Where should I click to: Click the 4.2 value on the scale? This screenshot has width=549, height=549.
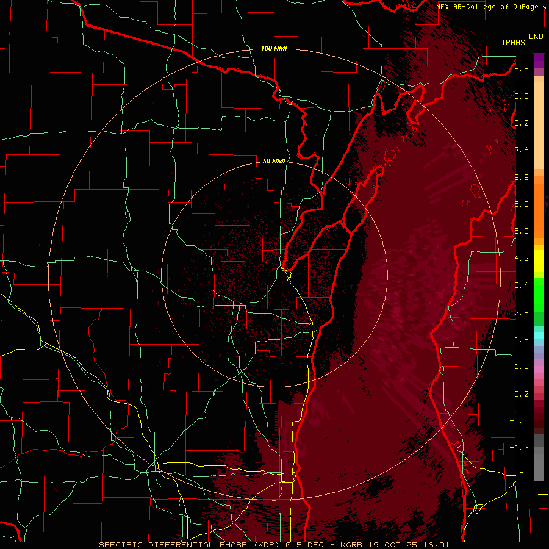tap(522, 258)
